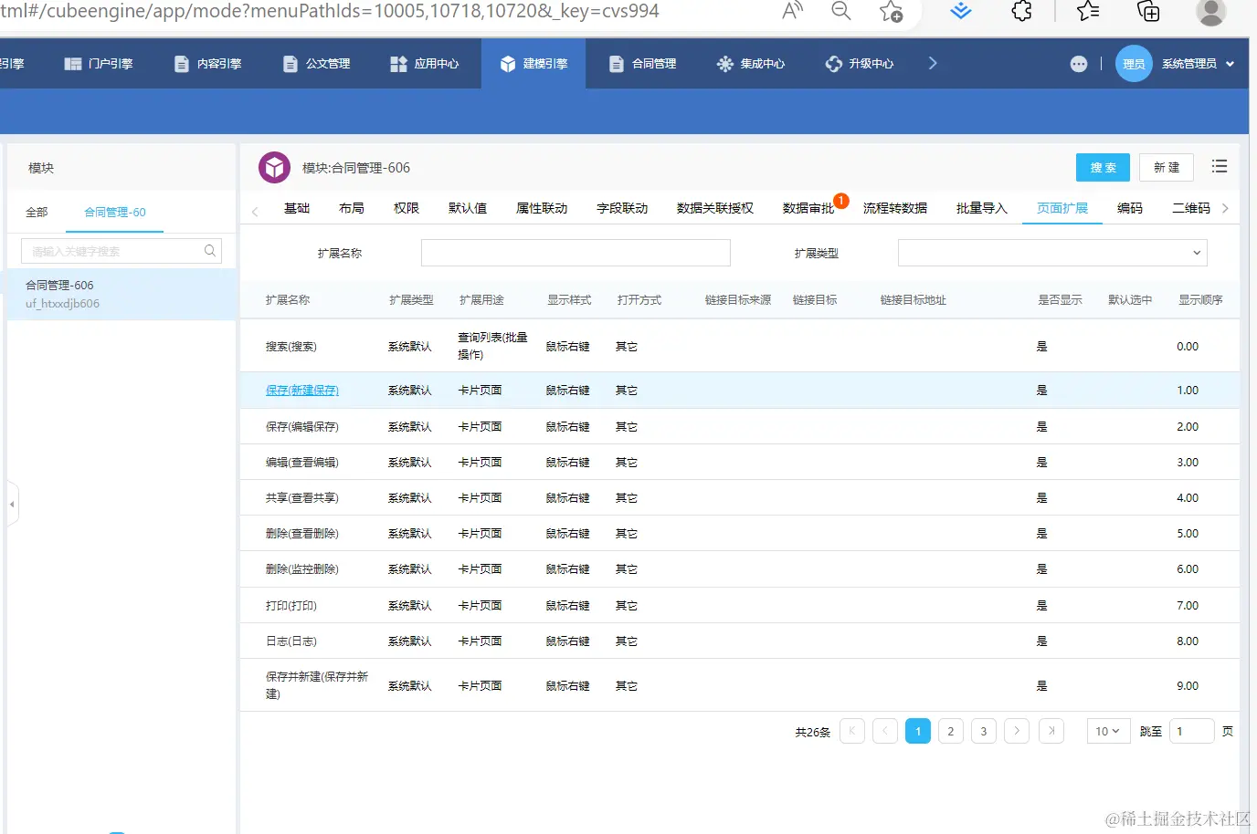Click 打印(打印) row name
The height and width of the screenshot is (834, 1257).
[291, 606]
